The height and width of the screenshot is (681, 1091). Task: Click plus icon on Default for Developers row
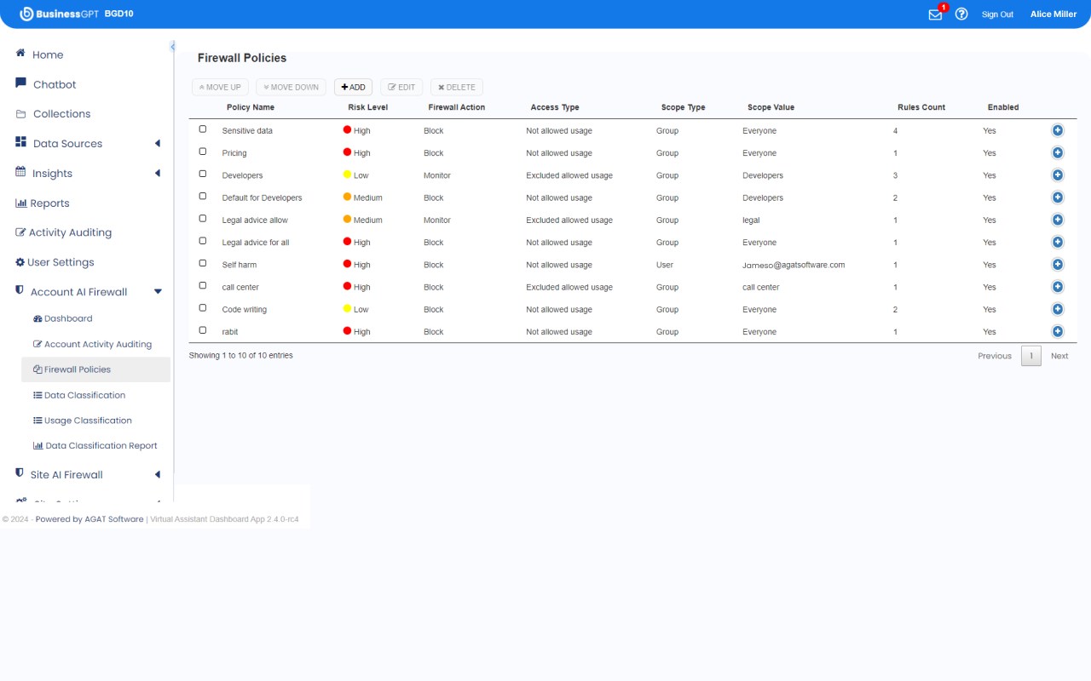click(1058, 197)
